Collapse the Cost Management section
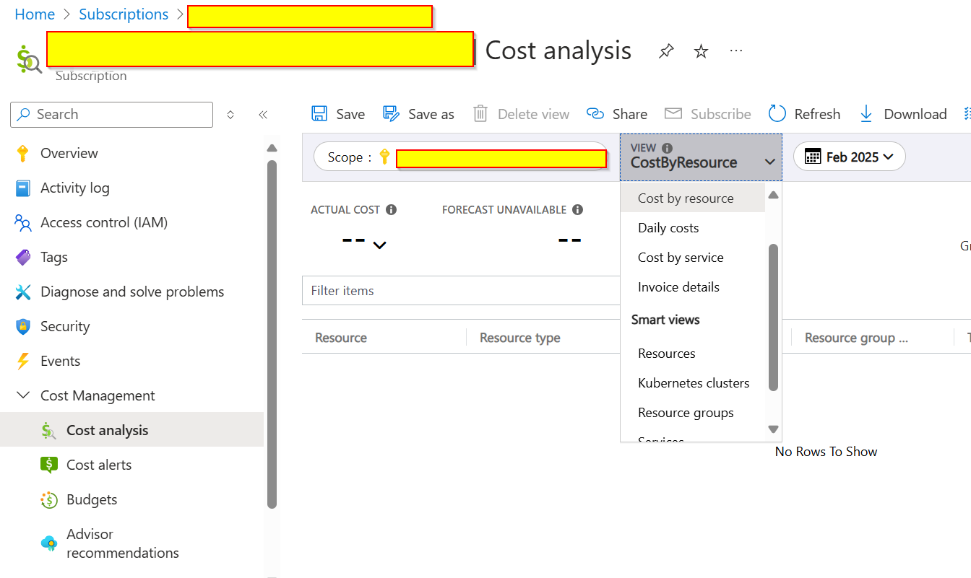Image resolution: width=971 pixels, height=578 pixels. coord(23,395)
